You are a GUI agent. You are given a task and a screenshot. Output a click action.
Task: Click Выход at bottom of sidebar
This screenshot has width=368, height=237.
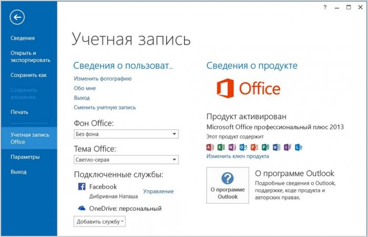(x=18, y=172)
